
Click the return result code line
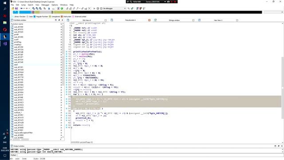[82, 125]
